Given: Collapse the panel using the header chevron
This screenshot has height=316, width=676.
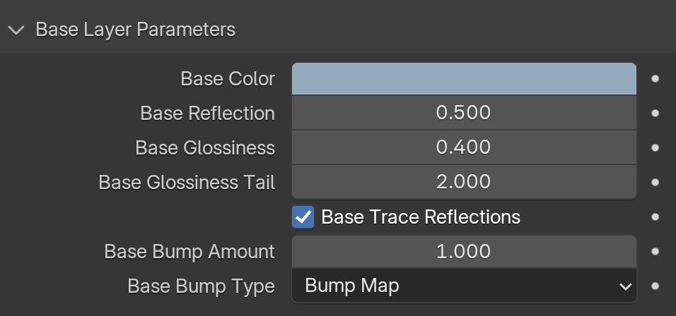Looking at the screenshot, I should pyautogui.click(x=16, y=30).
